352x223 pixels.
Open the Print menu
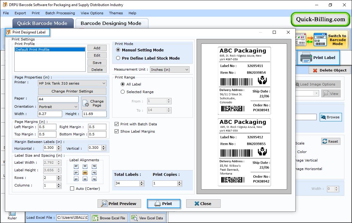(x=35, y=13)
